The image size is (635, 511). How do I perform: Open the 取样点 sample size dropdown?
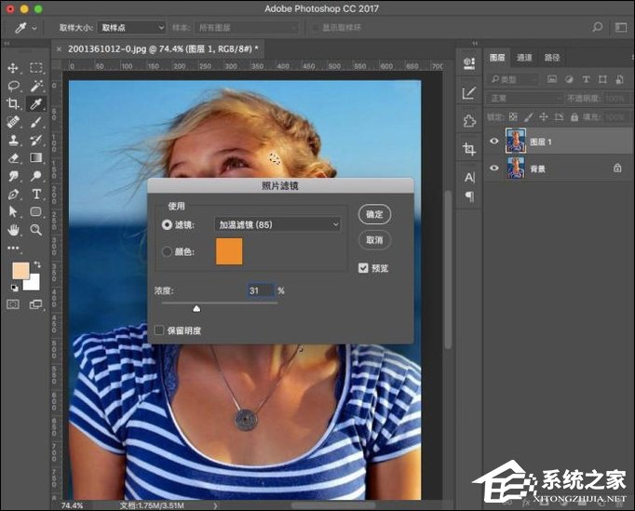(x=130, y=28)
